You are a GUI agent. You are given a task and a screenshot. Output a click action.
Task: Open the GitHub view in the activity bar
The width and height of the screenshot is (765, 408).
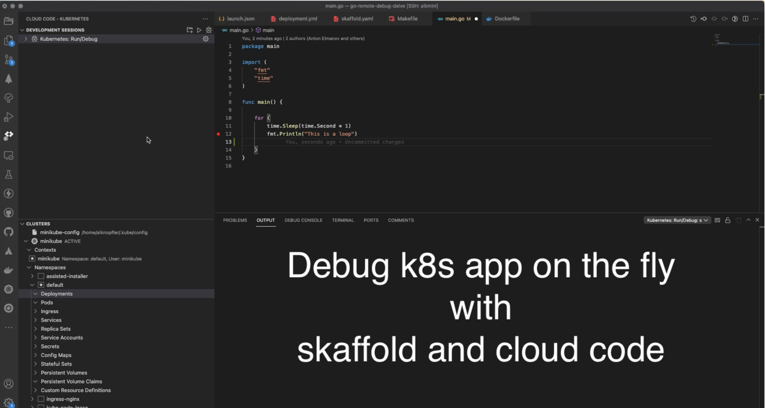point(9,232)
